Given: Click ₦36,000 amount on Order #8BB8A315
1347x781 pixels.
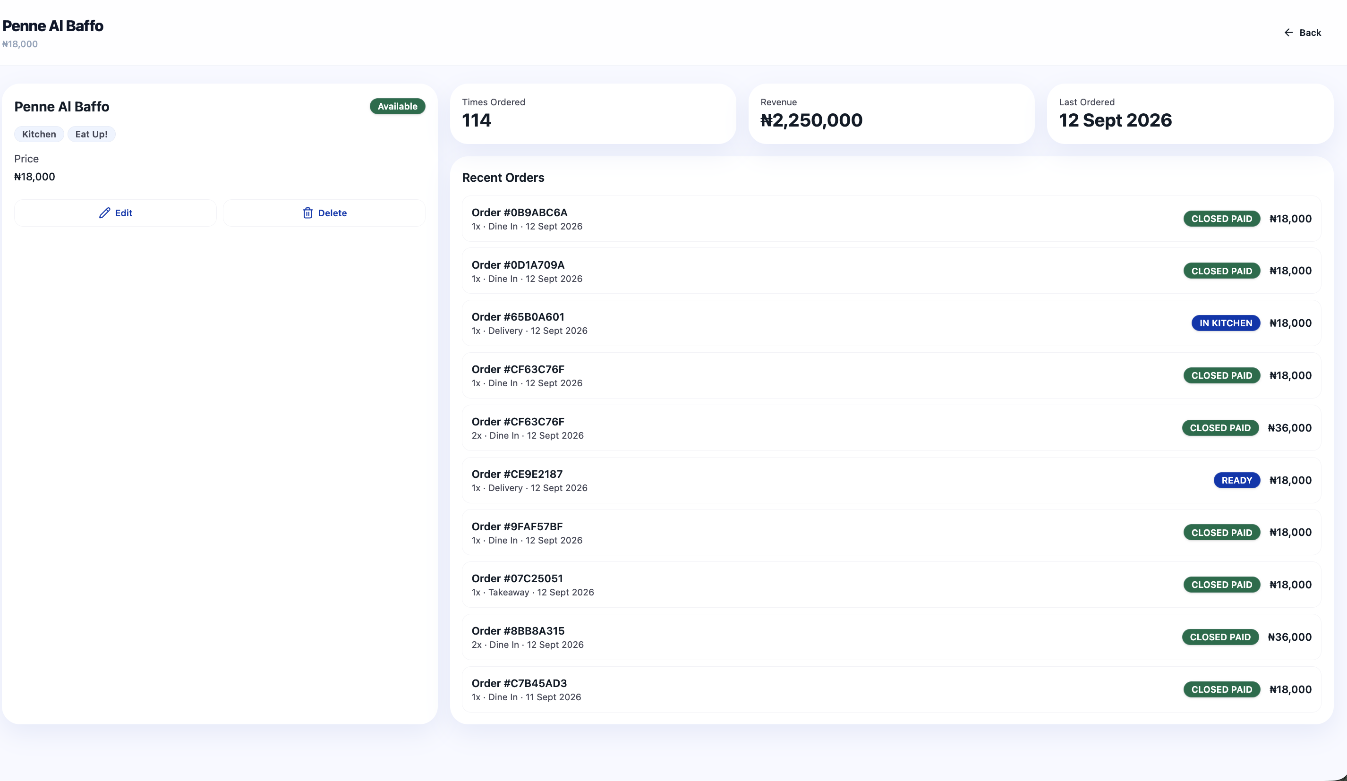Looking at the screenshot, I should click(1289, 637).
